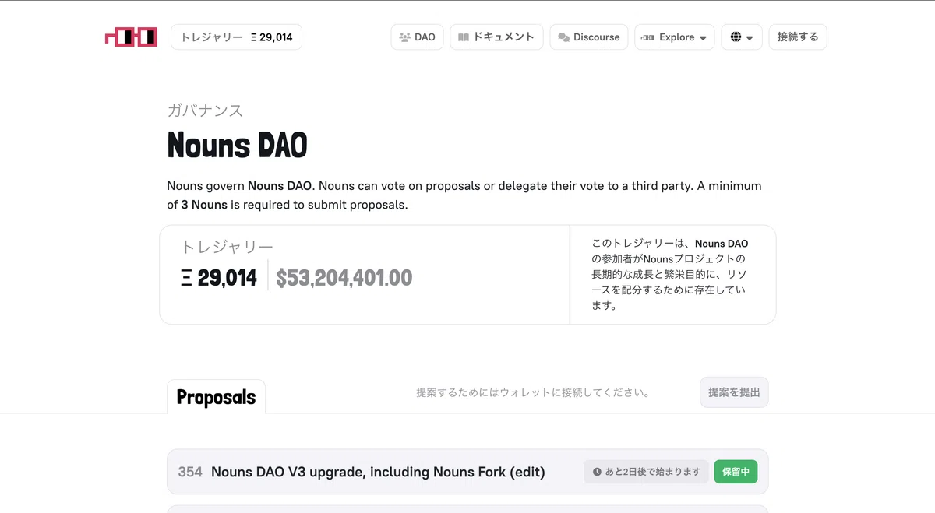Screen dimensions: 935x513
Task: Click the 保留中 pending status badge
Action: coord(736,472)
